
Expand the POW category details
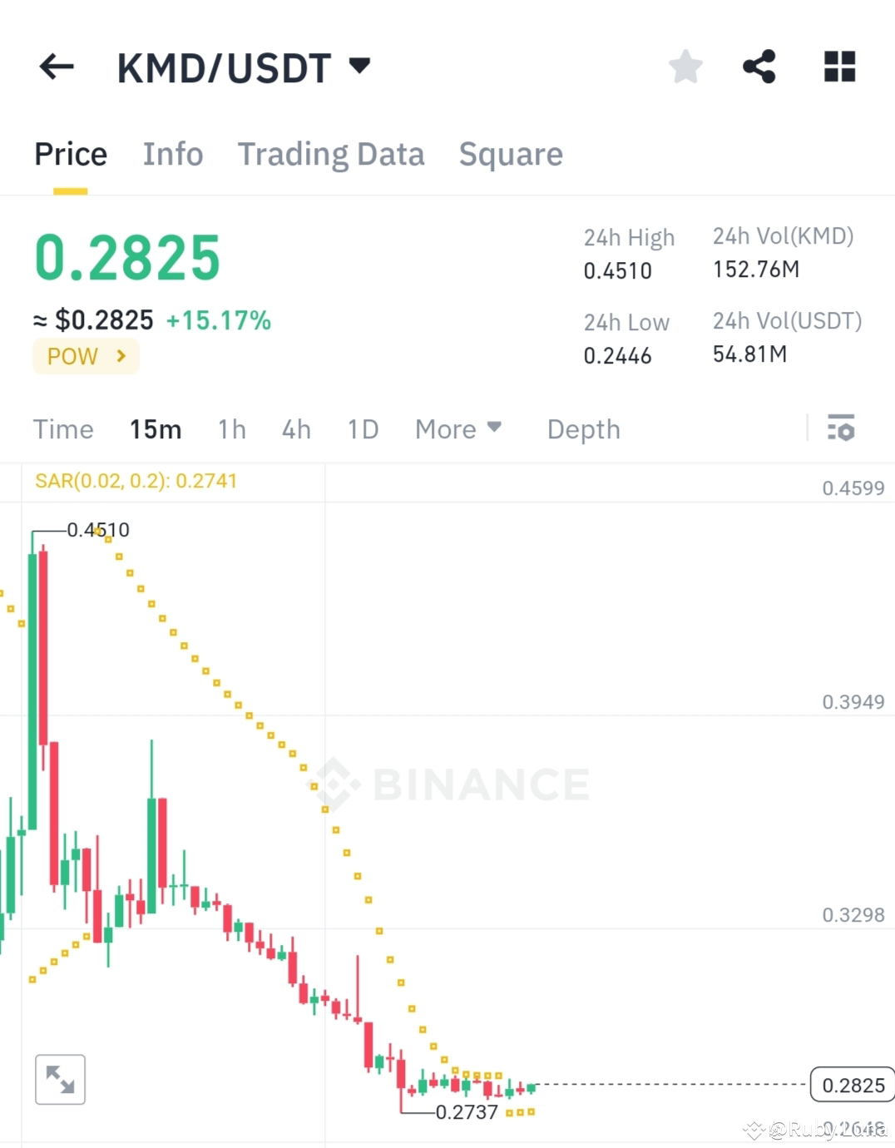pyautogui.click(x=86, y=356)
